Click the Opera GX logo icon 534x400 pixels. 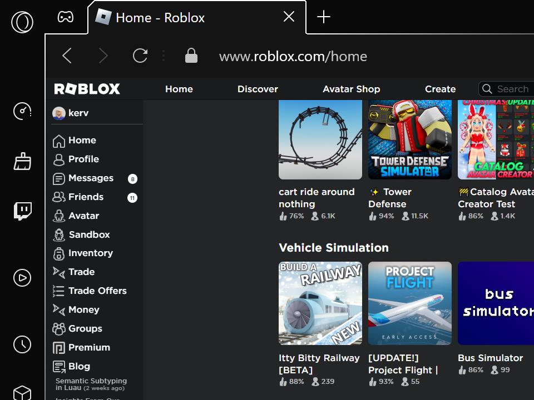coord(22,23)
